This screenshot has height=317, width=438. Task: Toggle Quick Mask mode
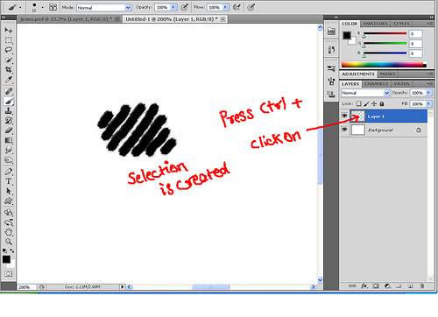point(8,273)
